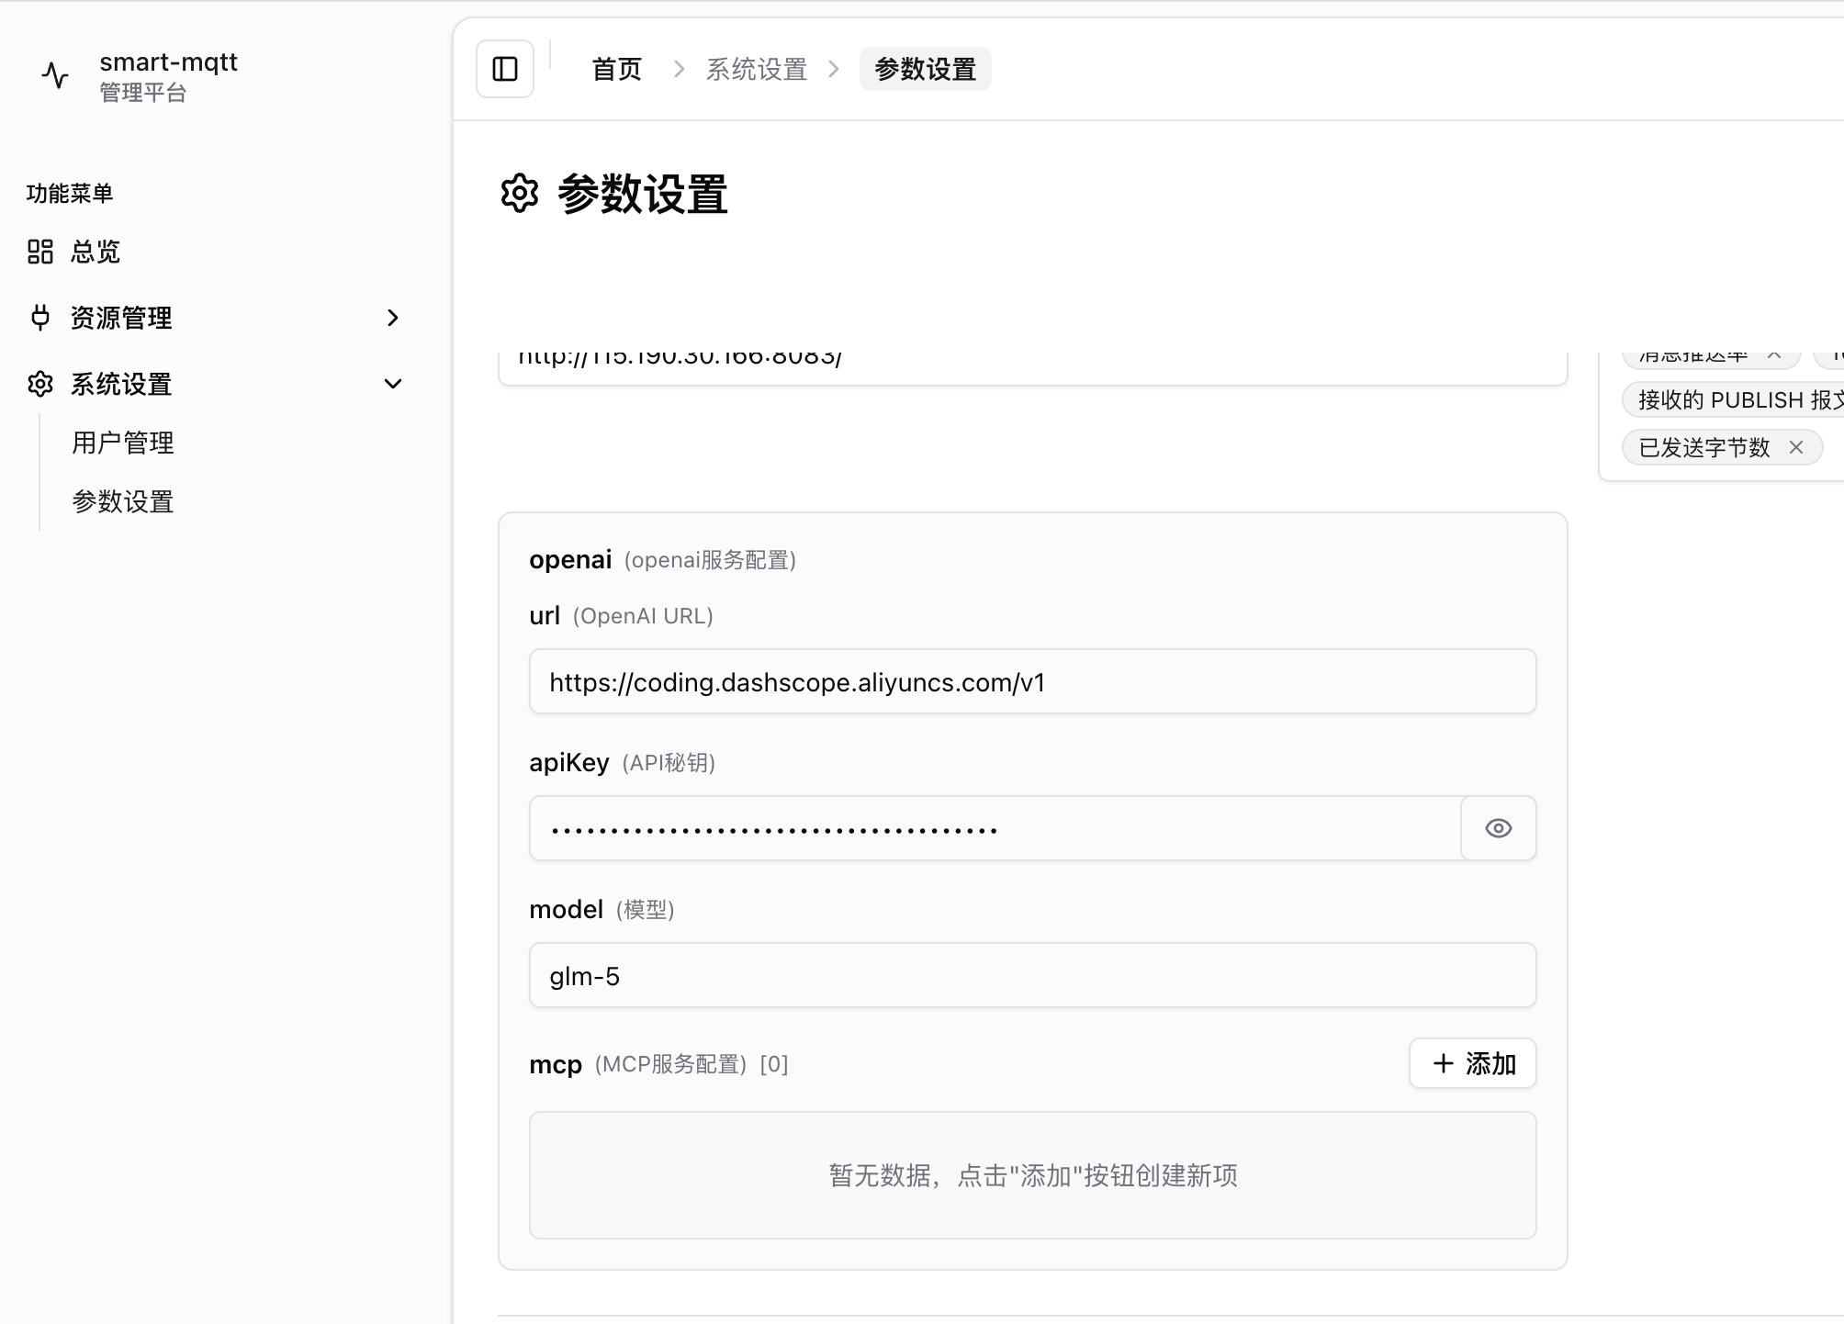Click the OpenAI url input field
This screenshot has width=1844, height=1324.
[x=1032, y=681]
